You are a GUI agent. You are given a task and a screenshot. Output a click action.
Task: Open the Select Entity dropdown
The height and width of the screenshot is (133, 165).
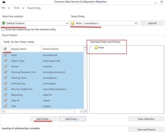coord(104,23)
